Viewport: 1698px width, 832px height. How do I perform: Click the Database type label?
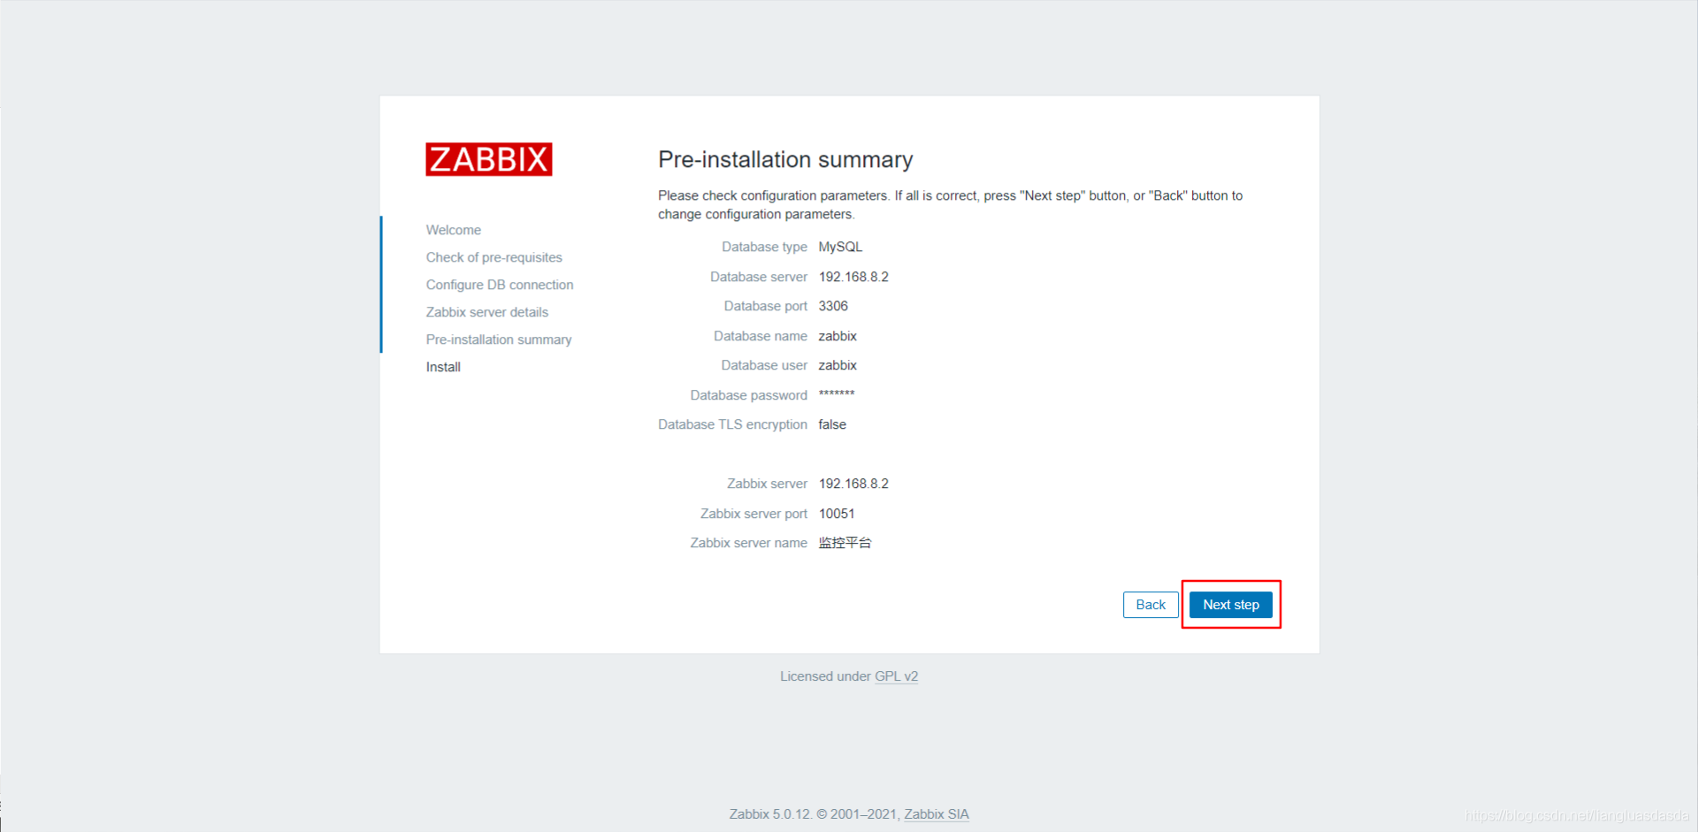tap(764, 247)
